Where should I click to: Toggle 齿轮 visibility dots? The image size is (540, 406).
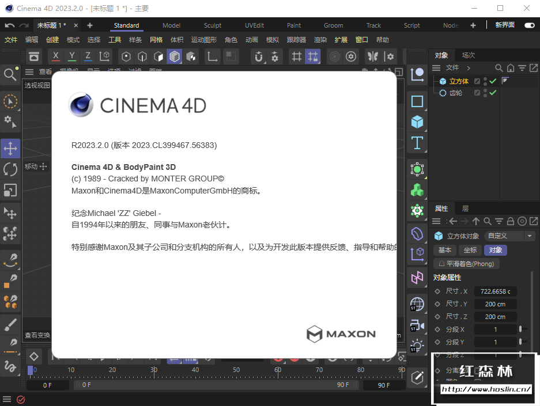[485, 93]
